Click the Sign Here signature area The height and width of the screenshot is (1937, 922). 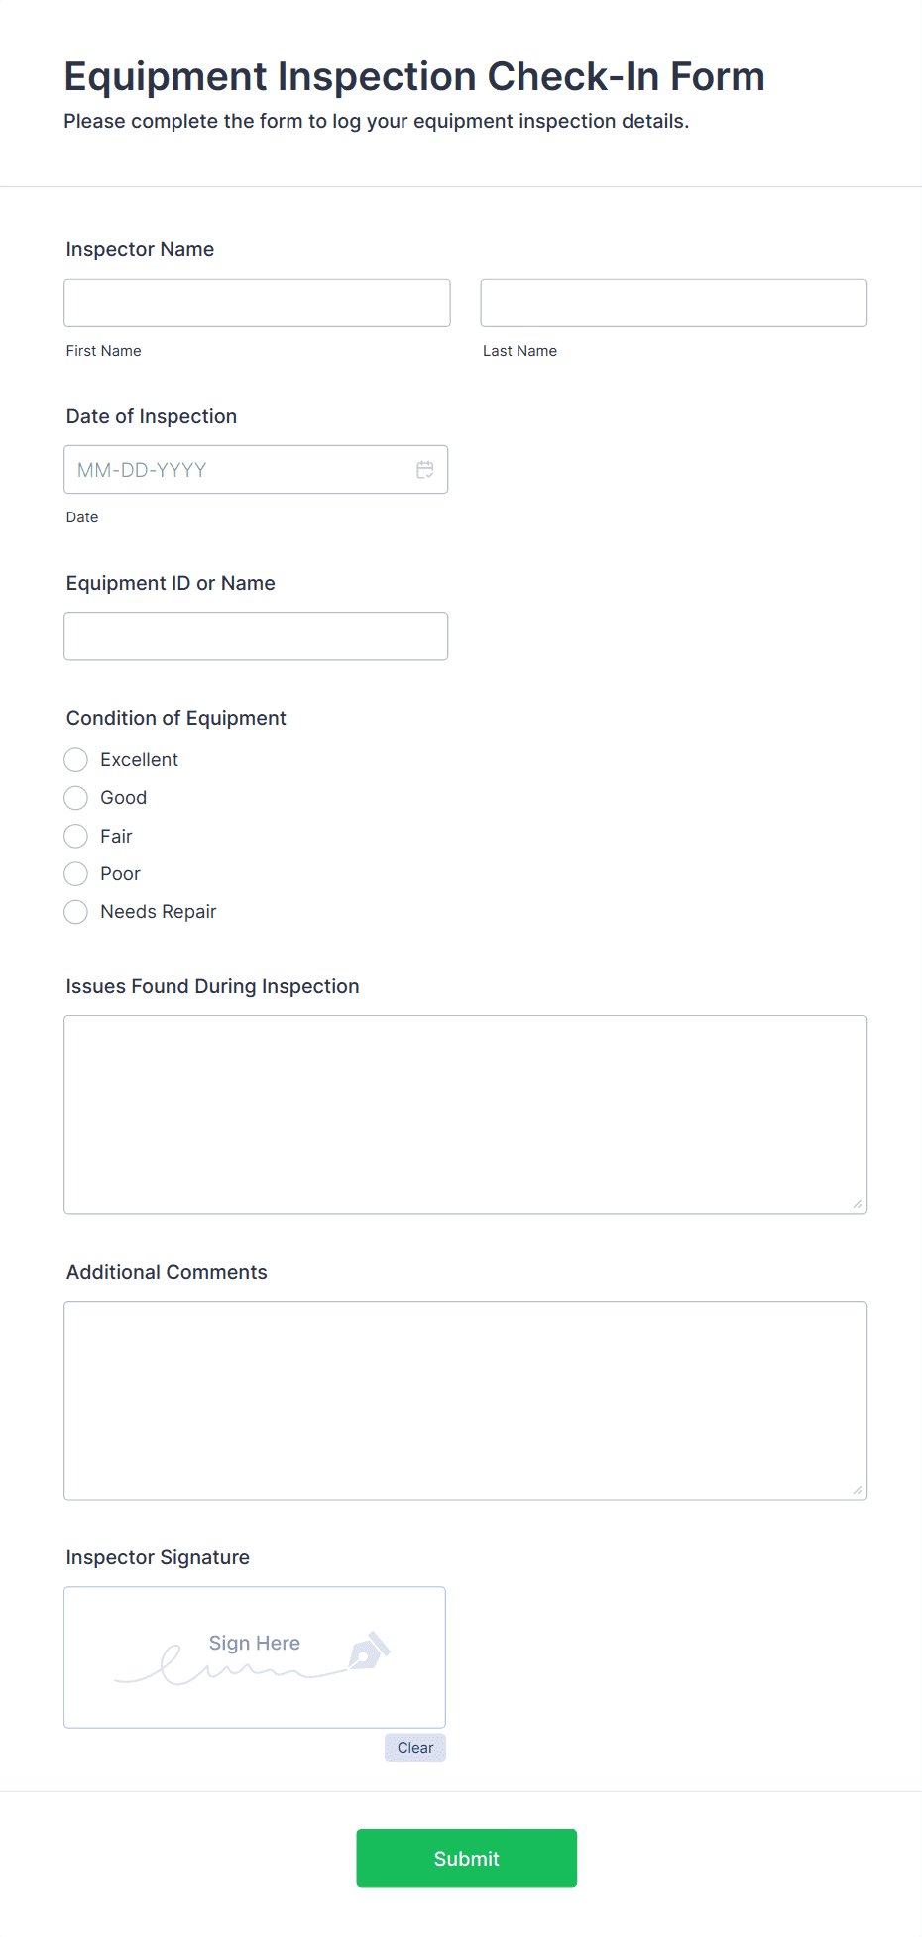point(254,1656)
